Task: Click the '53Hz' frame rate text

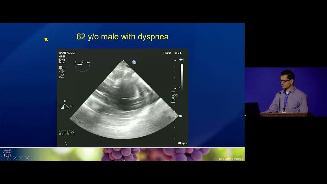Action: 62,60
